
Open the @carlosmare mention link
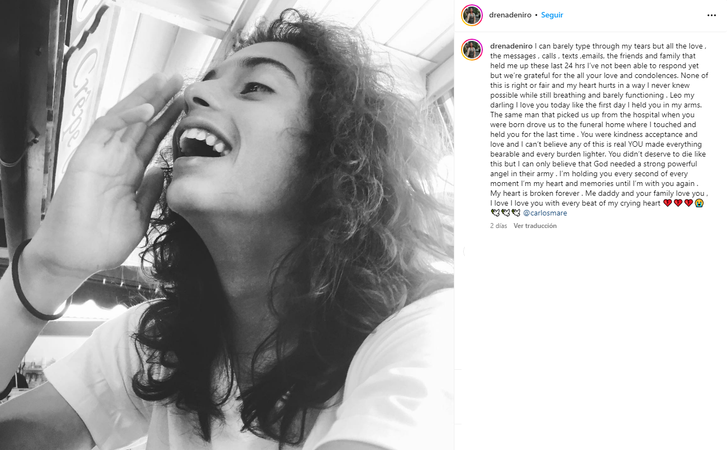pyautogui.click(x=545, y=213)
